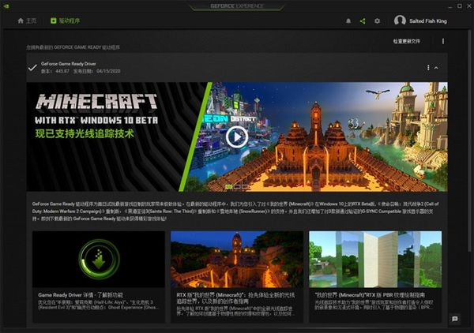Image resolution: width=474 pixels, height=333 pixels.
Task: Click the green download arrow thumbnail
Action: (x=99, y=260)
